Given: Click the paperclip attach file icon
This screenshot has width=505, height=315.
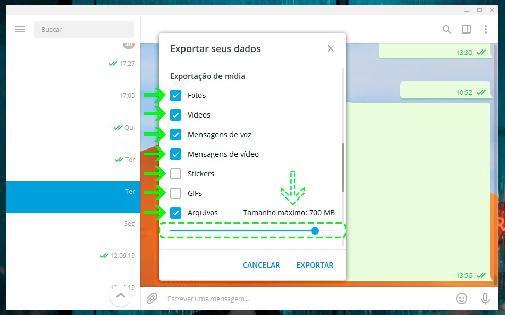Looking at the screenshot, I should click(x=152, y=298).
